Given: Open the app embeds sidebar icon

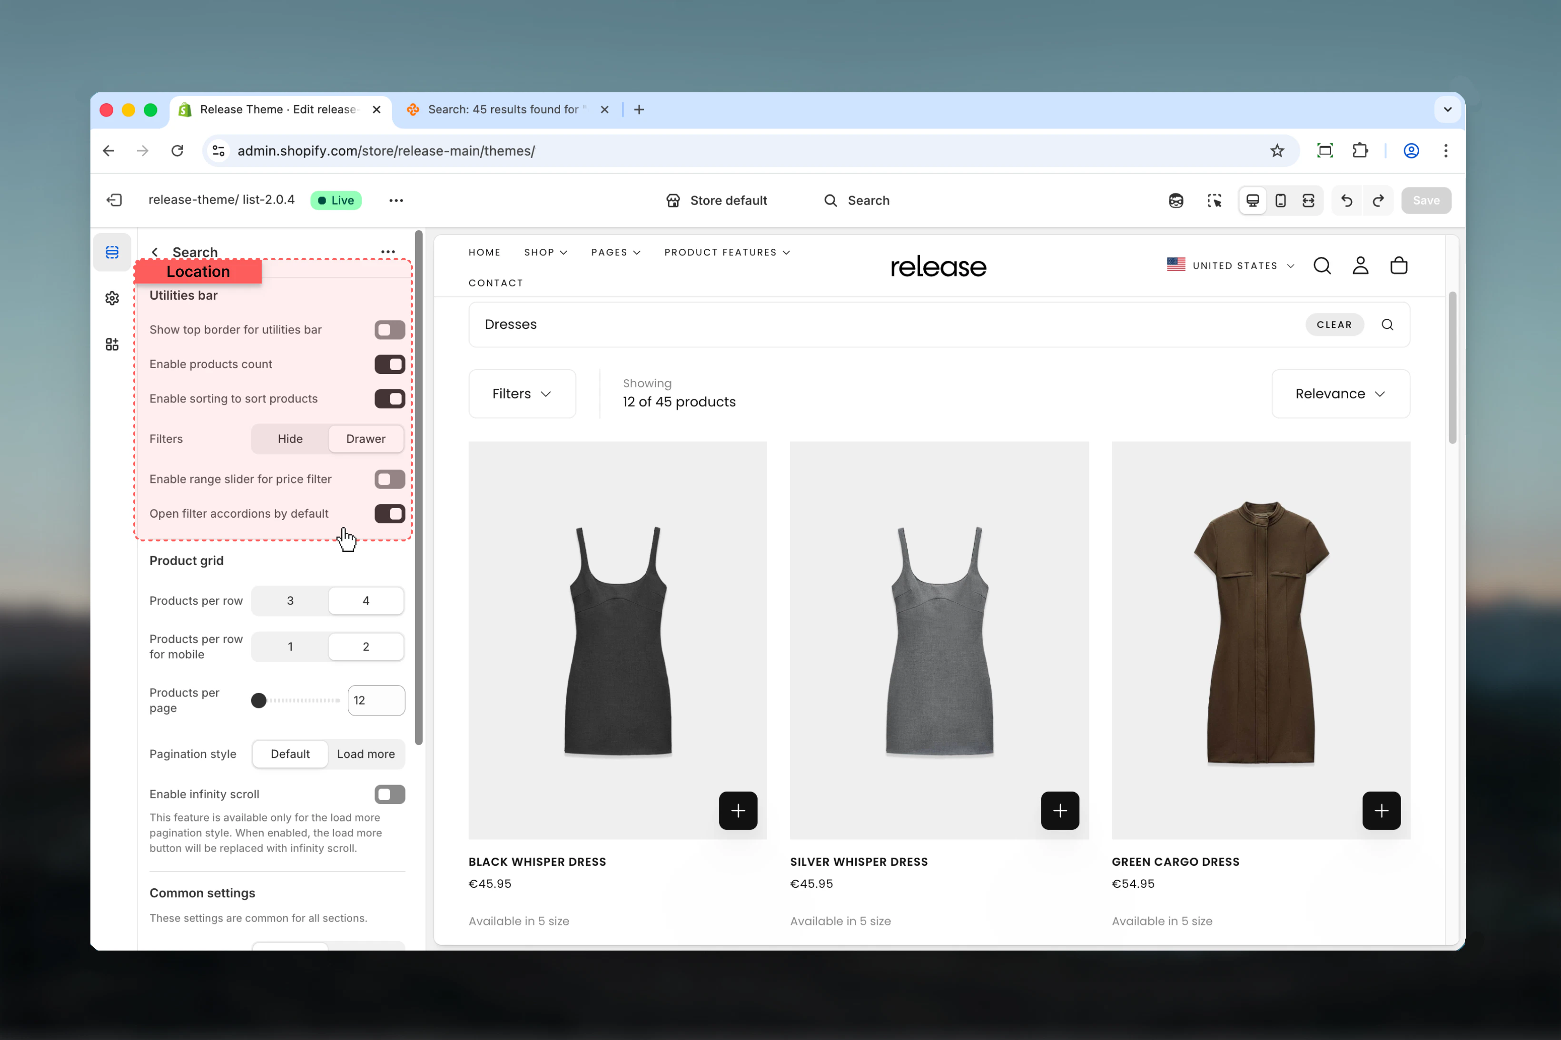Looking at the screenshot, I should click(112, 344).
